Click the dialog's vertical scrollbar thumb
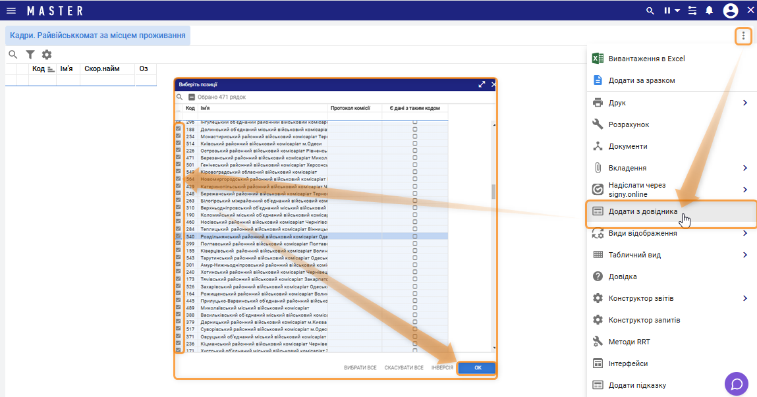This screenshot has height=397, width=757. tap(493, 192)
